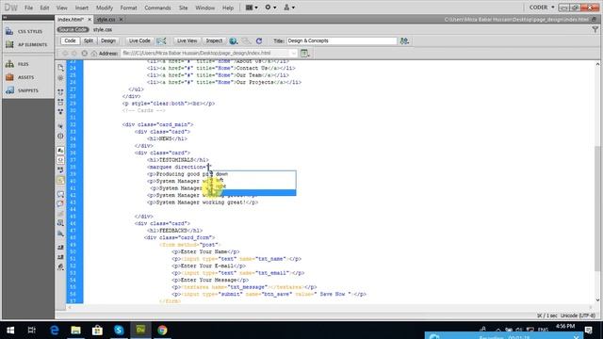Screen dimensions: 603x339
Task: Open the Modify menu
Action: 105,8
